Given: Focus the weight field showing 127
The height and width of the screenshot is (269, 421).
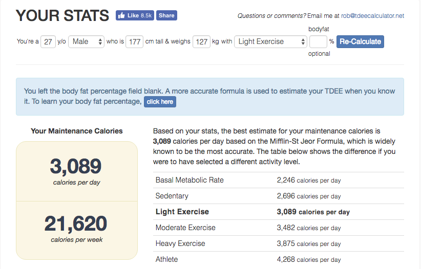Looking at the screenshot, I should click(x=201, y=42).
